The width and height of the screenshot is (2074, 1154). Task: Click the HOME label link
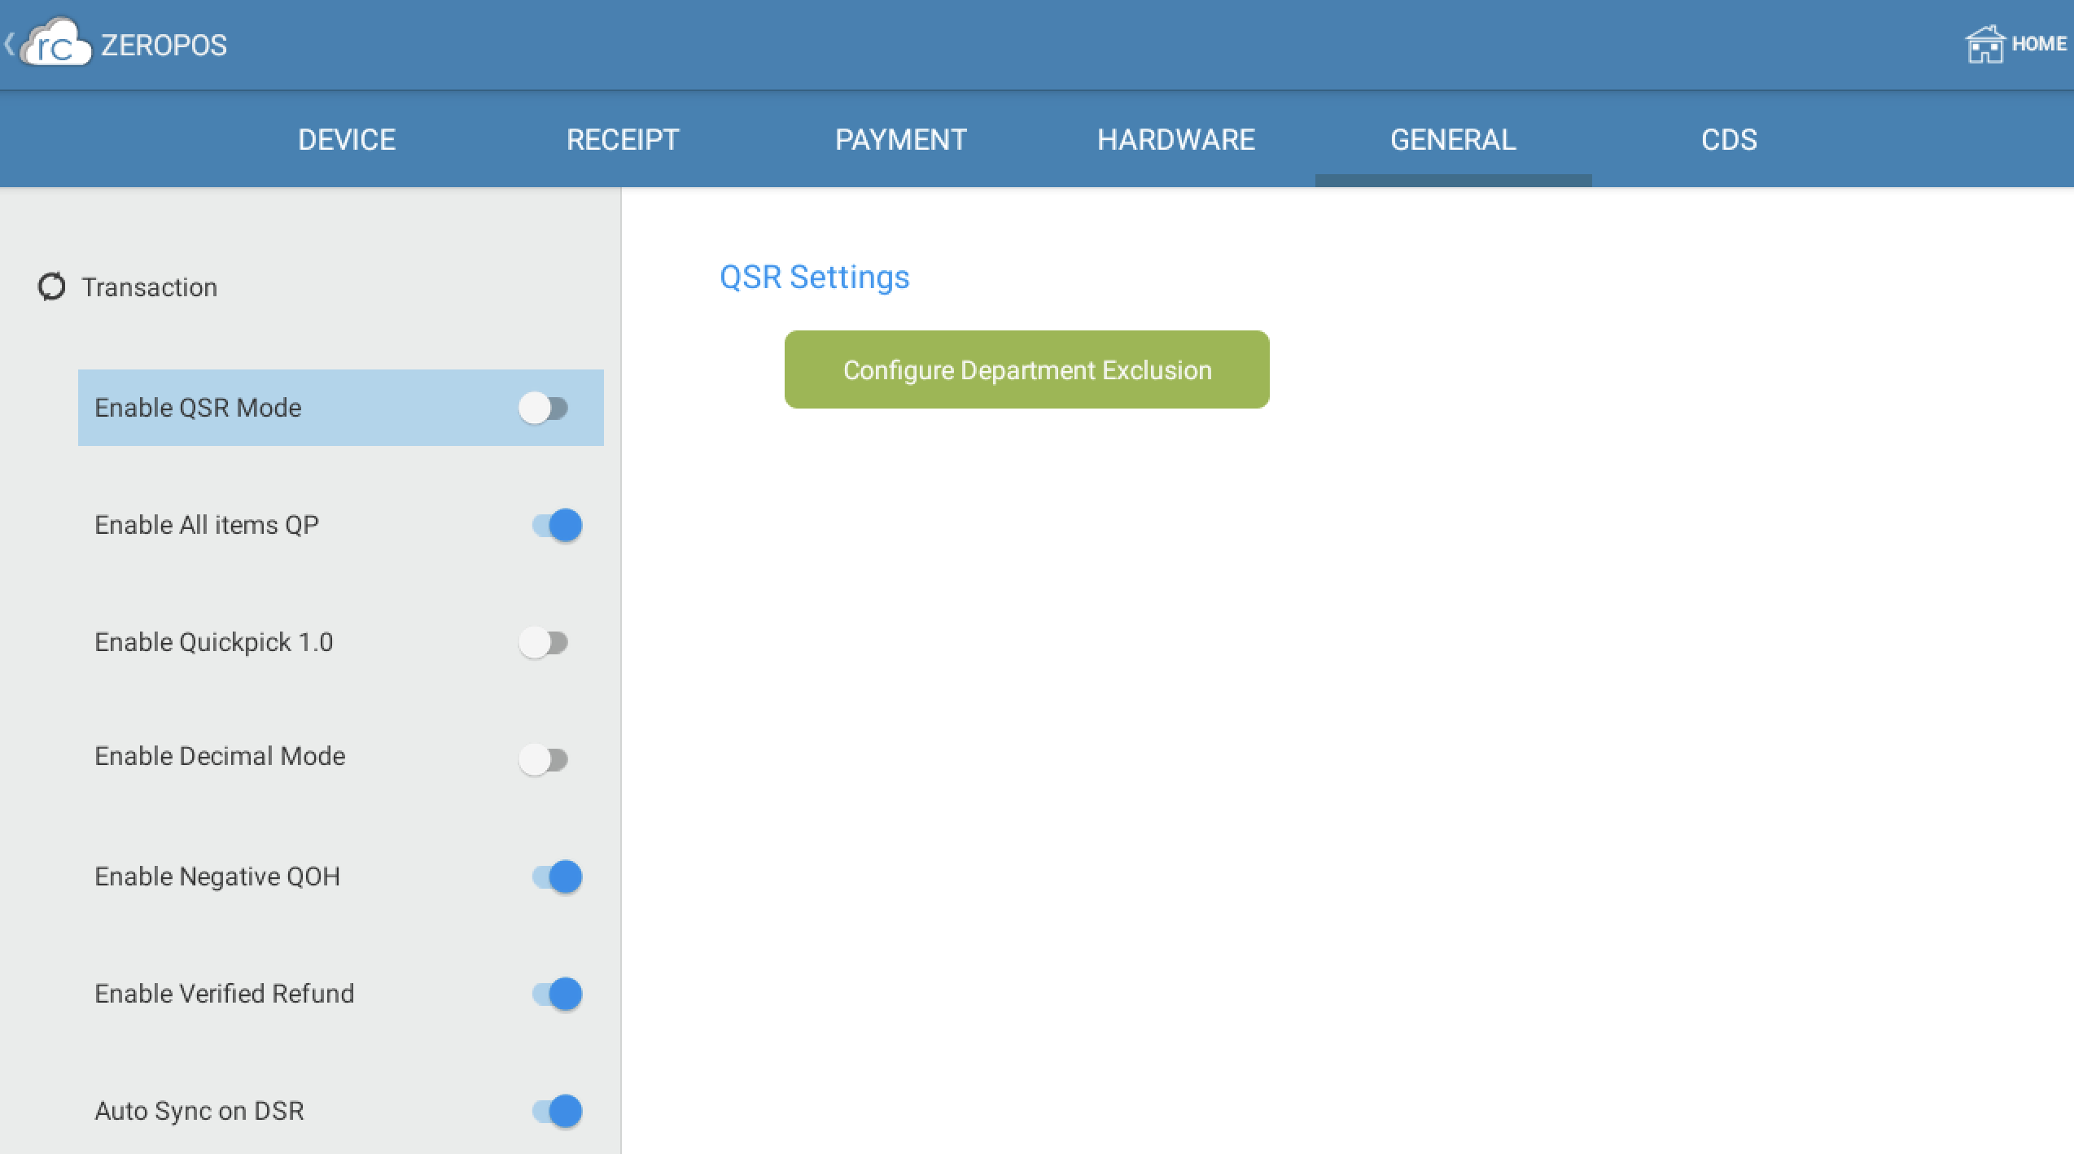2038,44
